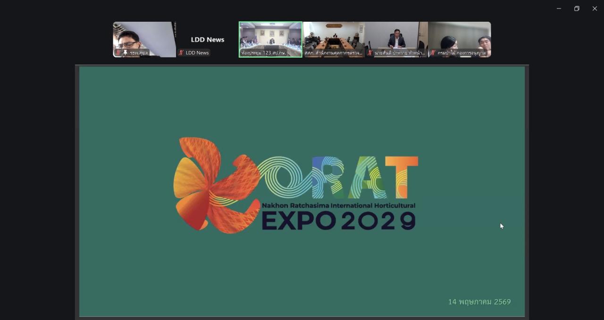Screen dimensions: 604x320
Task: Minimize the meeting window
Action: (559, 8)
